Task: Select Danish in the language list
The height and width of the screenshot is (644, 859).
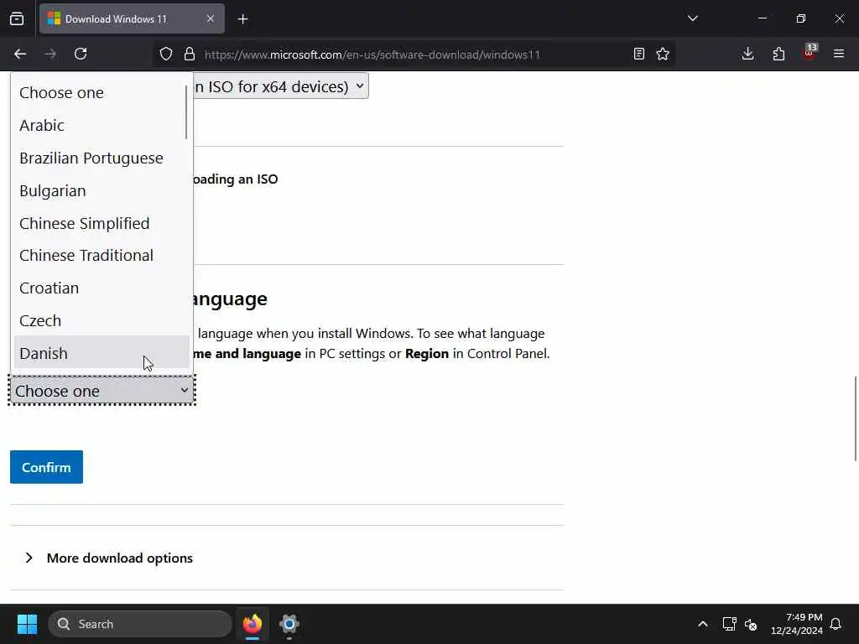Action: 101,353
